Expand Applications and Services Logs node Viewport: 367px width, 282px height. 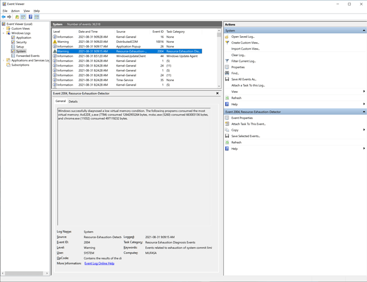(3, 60)
